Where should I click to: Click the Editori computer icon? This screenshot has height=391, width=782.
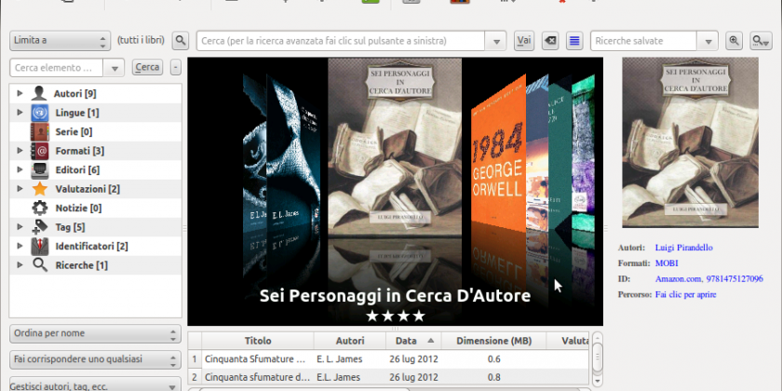39,170
